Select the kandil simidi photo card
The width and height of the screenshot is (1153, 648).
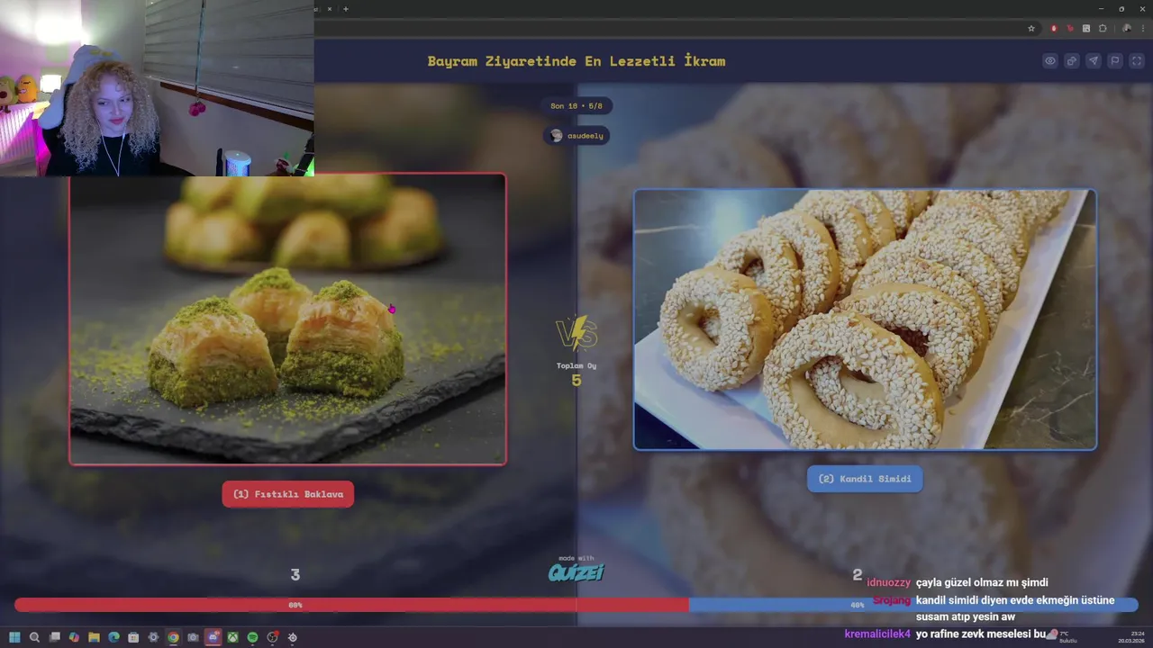[865, 319]
